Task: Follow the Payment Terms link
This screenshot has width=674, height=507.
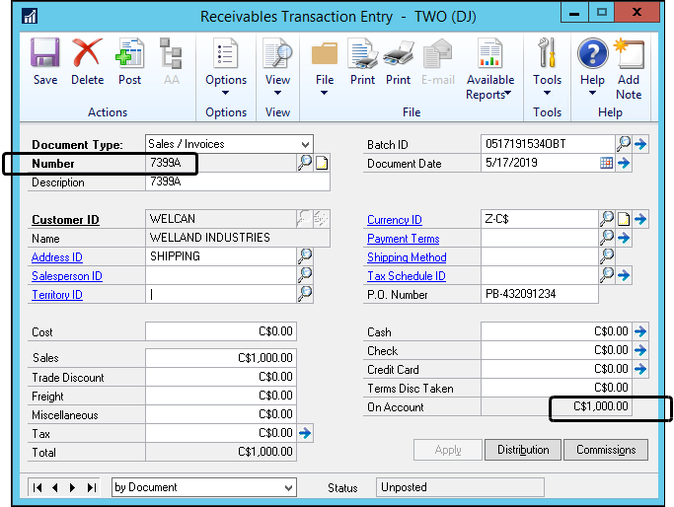Action: pos(403,239)
